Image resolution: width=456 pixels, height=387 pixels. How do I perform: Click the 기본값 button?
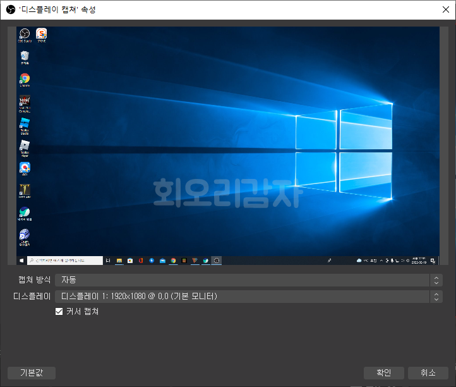[32, 373]
